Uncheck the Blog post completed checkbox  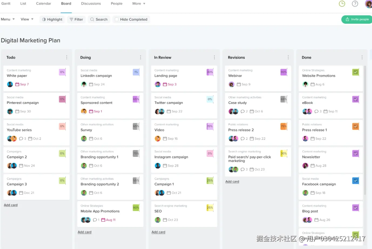point(356,208)
